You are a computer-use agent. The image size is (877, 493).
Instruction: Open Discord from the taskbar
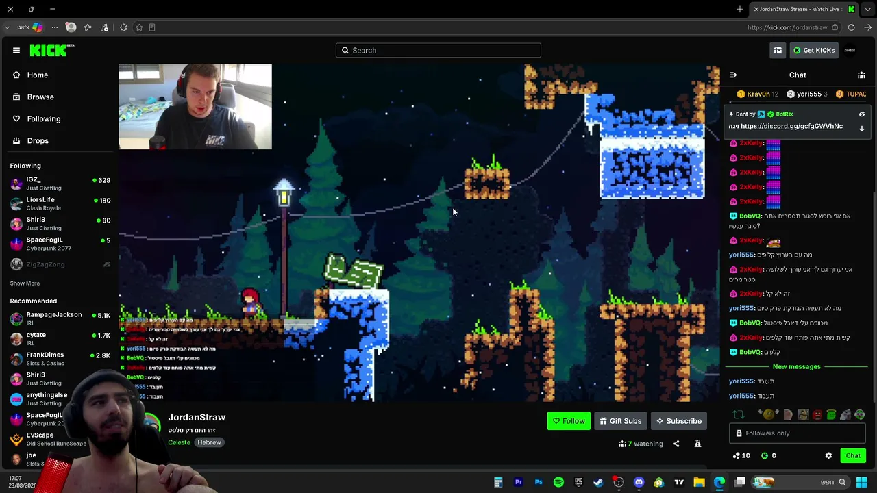pos(639,483)
